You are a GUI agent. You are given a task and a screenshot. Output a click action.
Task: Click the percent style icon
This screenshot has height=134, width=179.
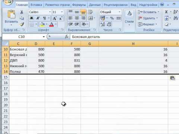(x=112, y=18)
